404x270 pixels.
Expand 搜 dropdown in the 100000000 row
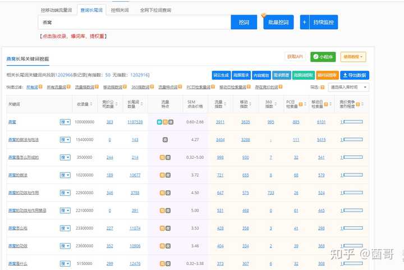[65, 122]
